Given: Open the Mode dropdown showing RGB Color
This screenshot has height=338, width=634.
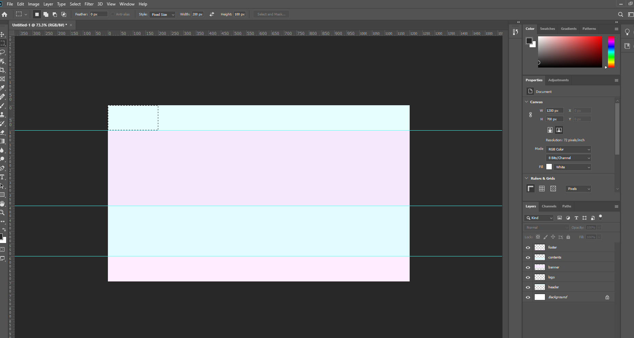Looking at the screenshot, I should (569, 149).
